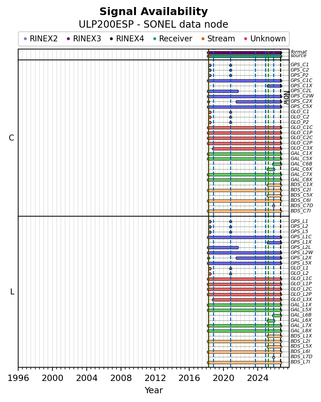Click the orange BDS_L7D data point

tap(274, 357)
